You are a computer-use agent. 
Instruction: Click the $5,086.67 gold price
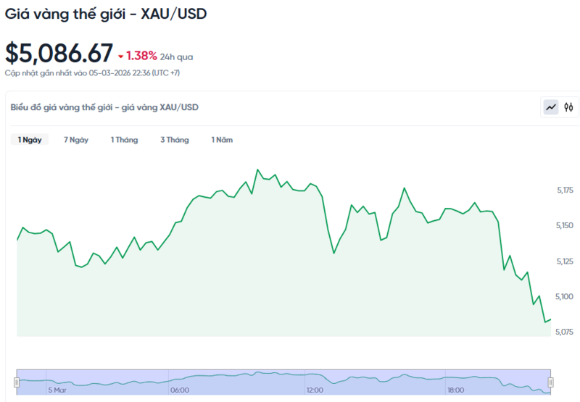[x=59, y=53]
